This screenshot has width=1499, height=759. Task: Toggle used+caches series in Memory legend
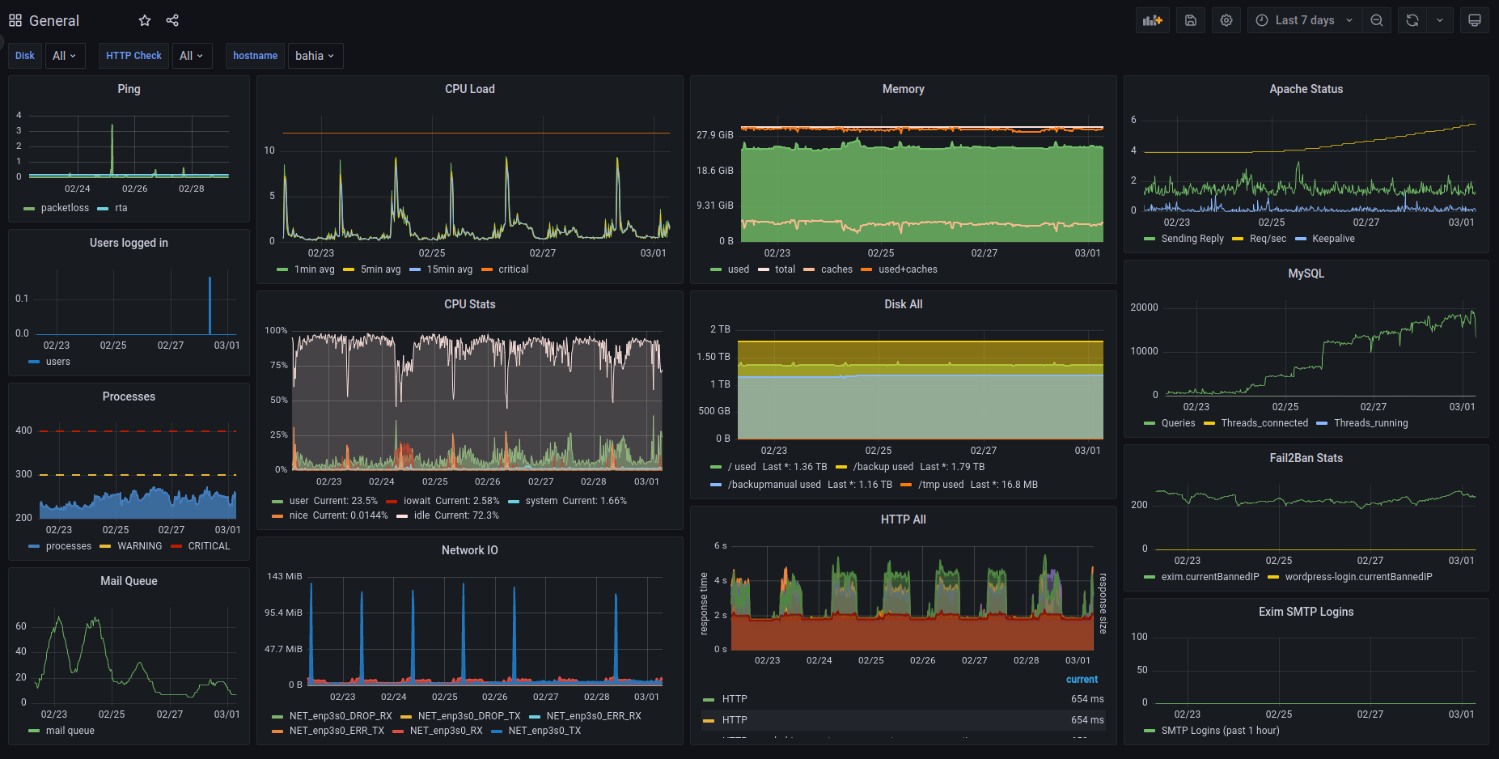908,269
